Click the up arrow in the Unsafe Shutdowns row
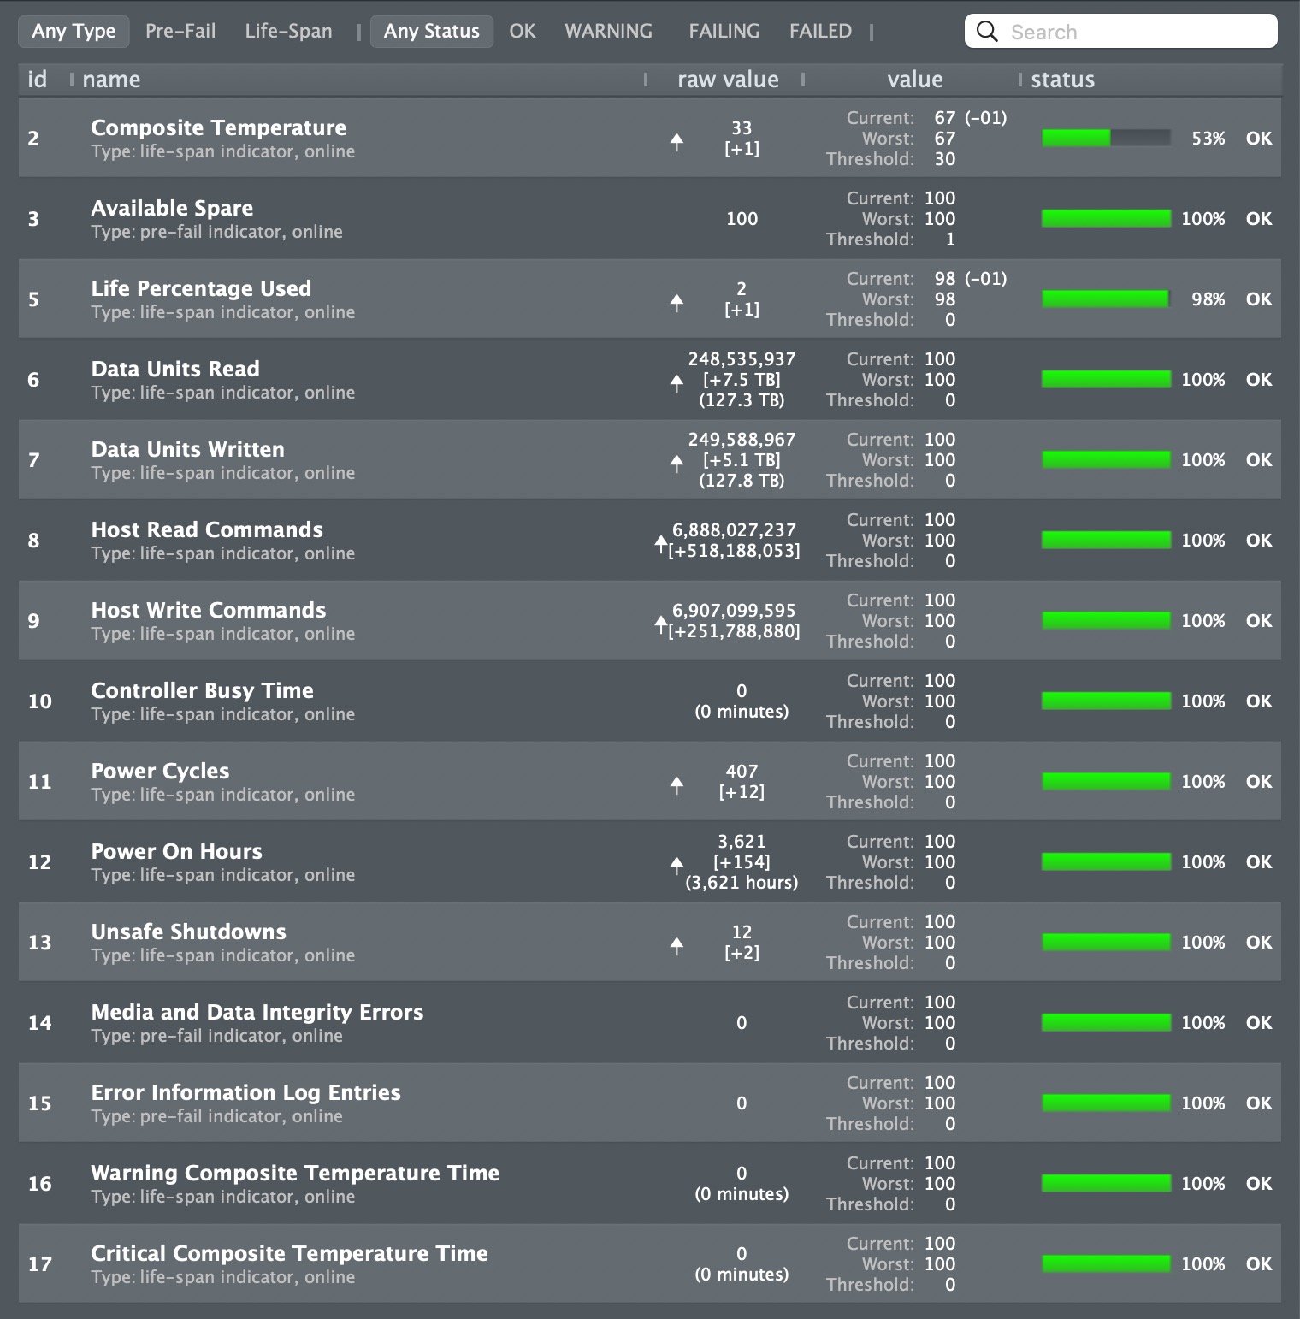This screenshot has width=1300, height=1319. coord(677,946)
